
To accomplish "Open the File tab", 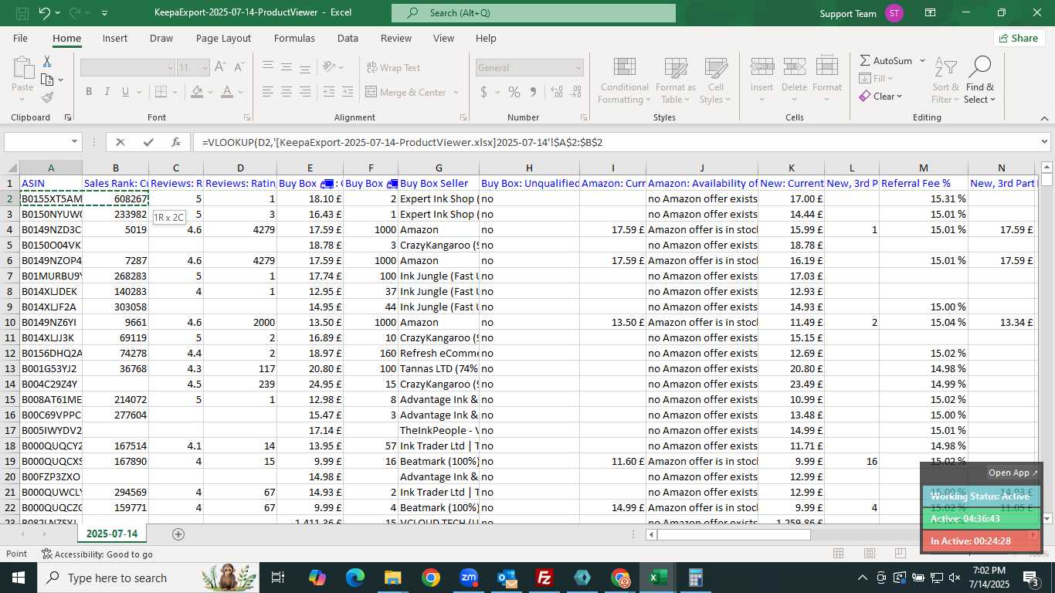I will (x=20, y=38).
